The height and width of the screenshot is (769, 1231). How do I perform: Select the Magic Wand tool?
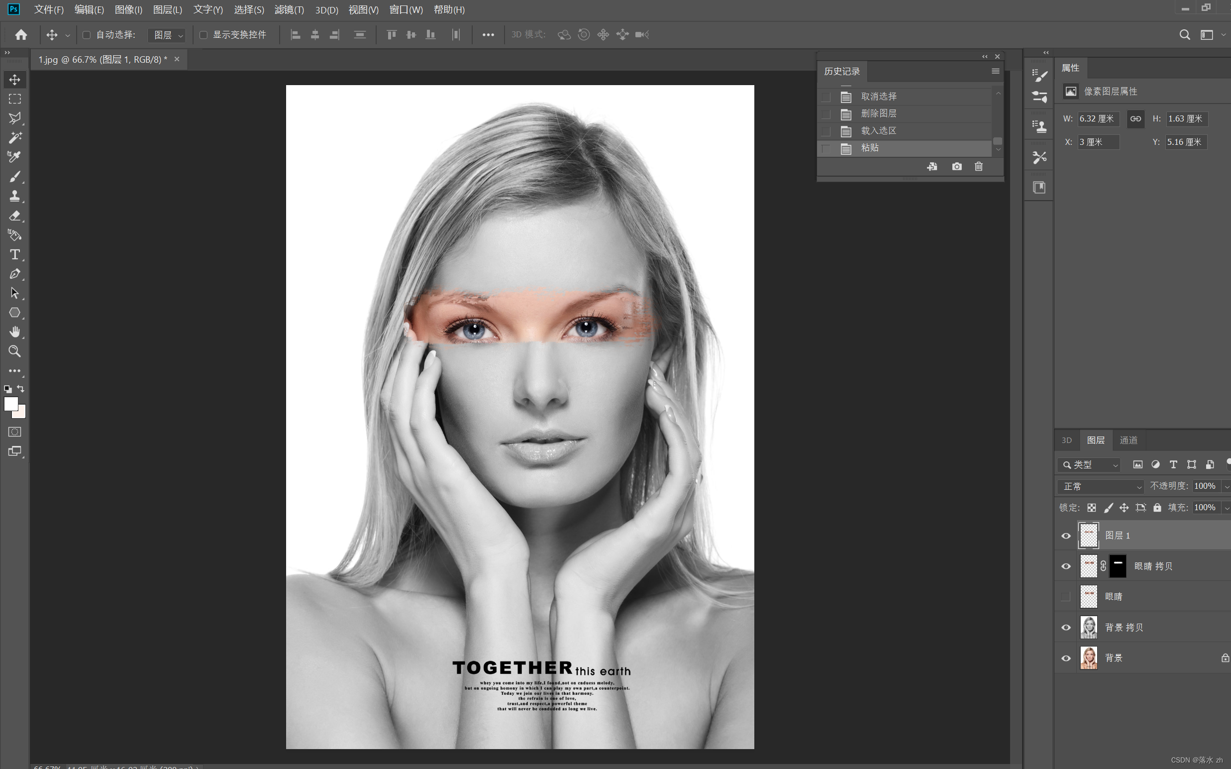(15, 138)
